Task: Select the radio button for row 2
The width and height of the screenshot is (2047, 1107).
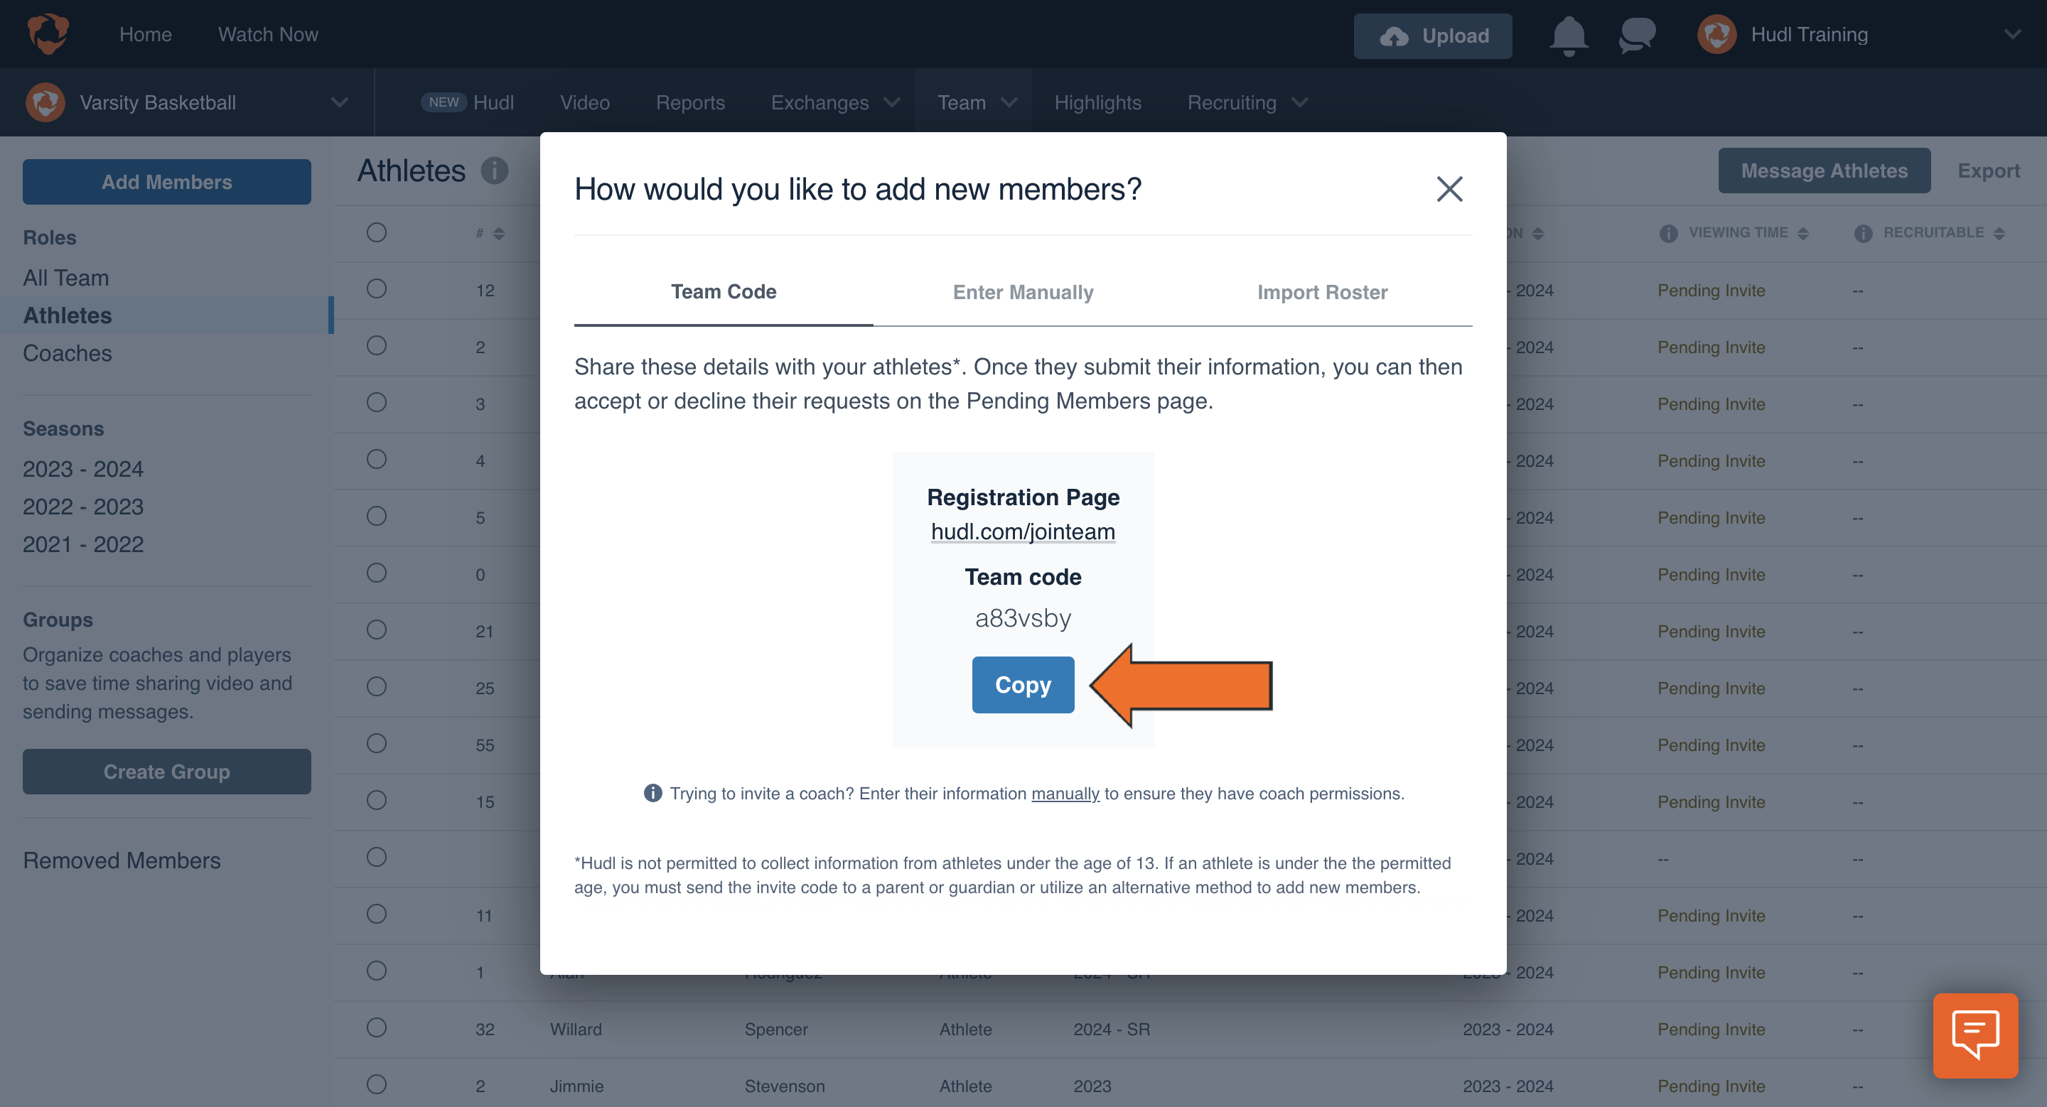Action: pos(377,346)
